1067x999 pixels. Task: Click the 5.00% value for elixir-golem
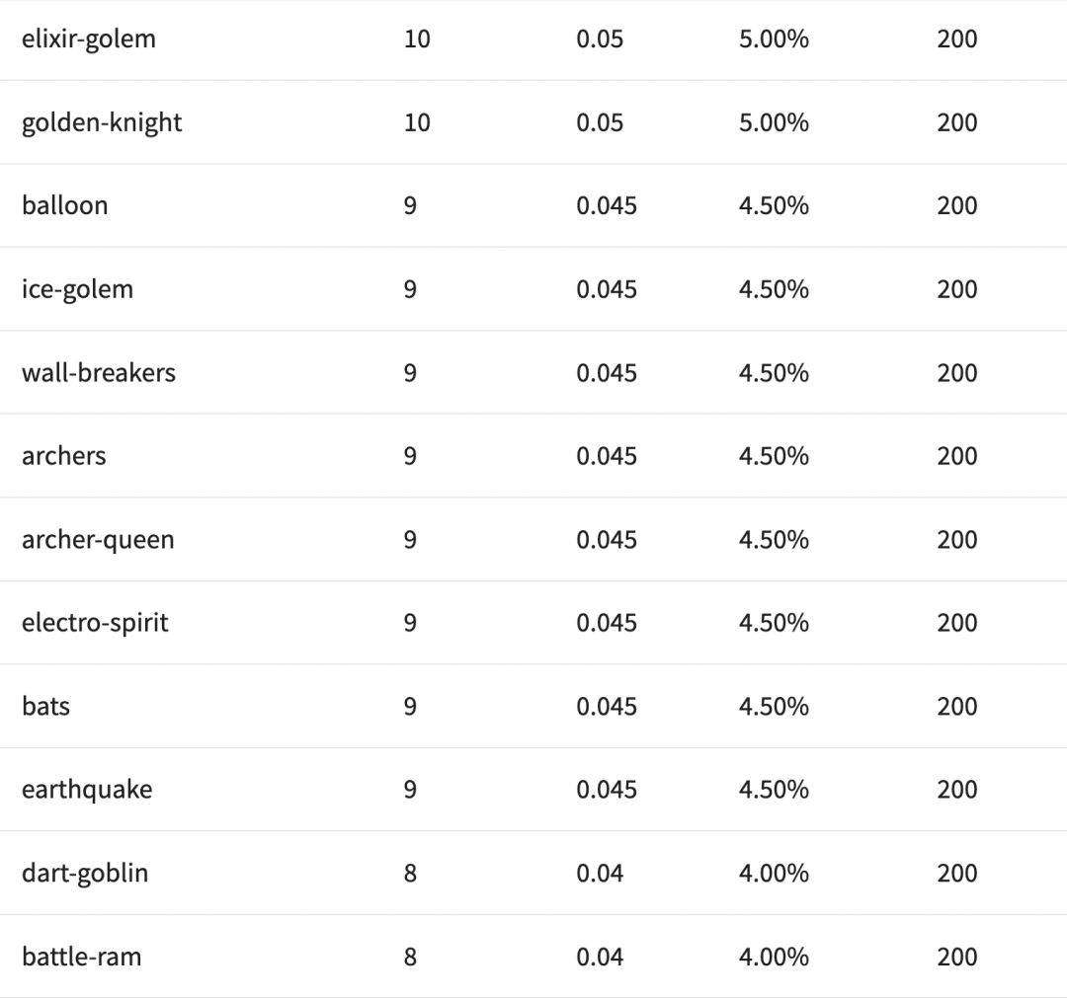[x=774, y=39]
